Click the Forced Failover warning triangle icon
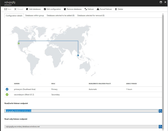The image size is (168, 131). [x=98, y=9]
